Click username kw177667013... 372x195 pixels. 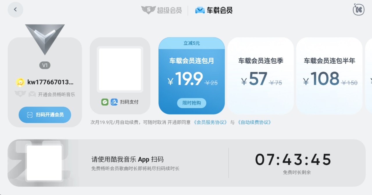50,82
